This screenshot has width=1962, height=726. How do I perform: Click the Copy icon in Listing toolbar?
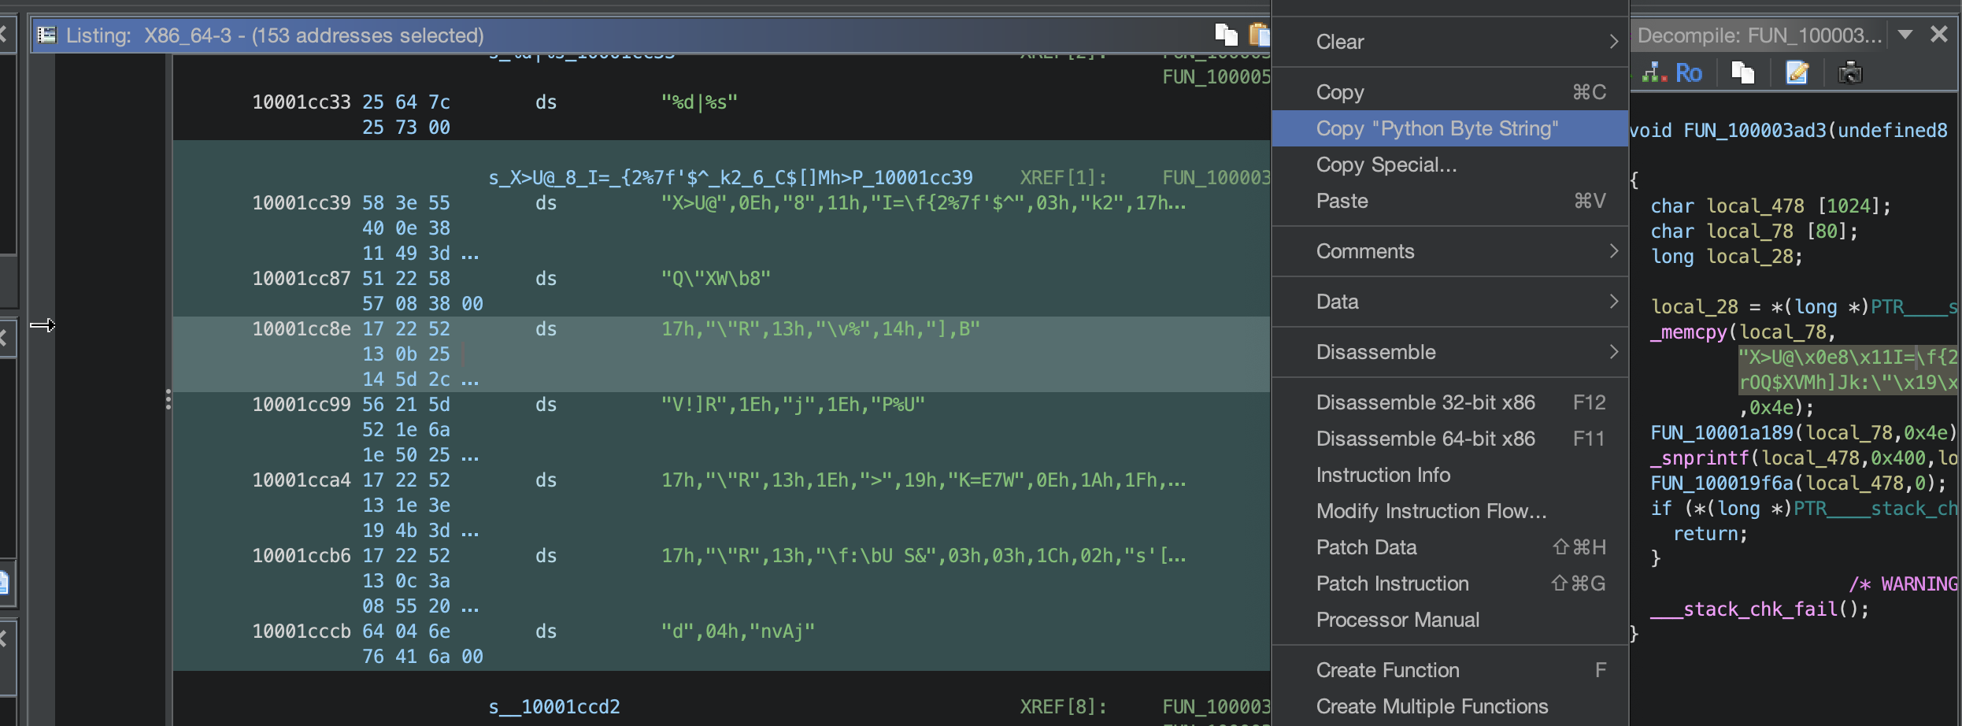pyautogui.click(x=1226, y=35)
